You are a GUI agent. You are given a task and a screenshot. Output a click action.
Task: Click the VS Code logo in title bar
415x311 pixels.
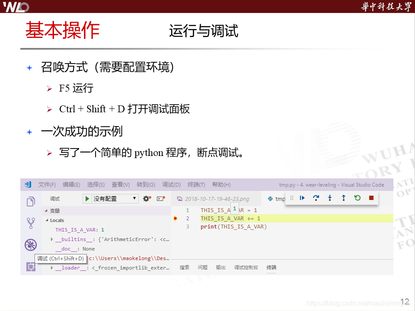[x=28, y=184]
